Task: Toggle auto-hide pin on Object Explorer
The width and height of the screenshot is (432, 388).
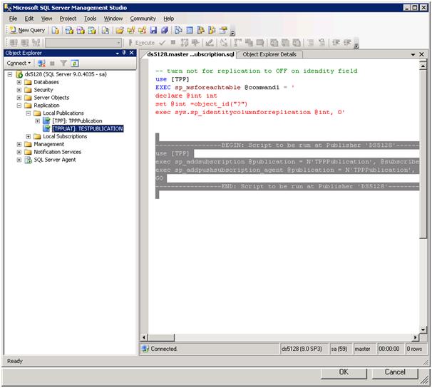Action: click(124, 53)
